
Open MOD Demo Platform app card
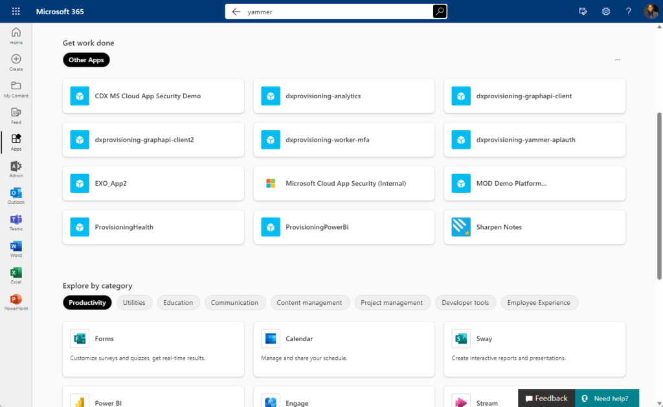pyautogui.click(x=534, y=183)
